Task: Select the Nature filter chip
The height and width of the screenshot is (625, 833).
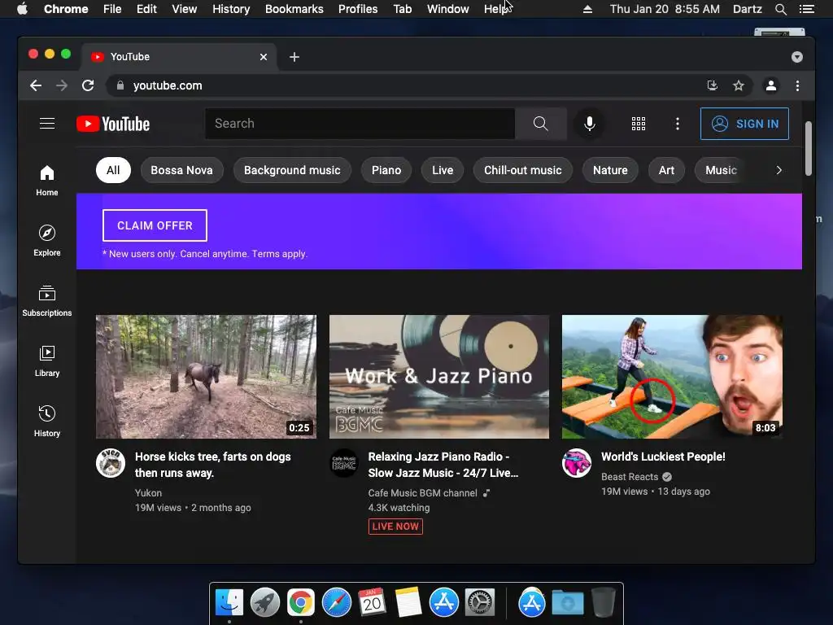Action: pyautogui.click(x=610, y=170)
